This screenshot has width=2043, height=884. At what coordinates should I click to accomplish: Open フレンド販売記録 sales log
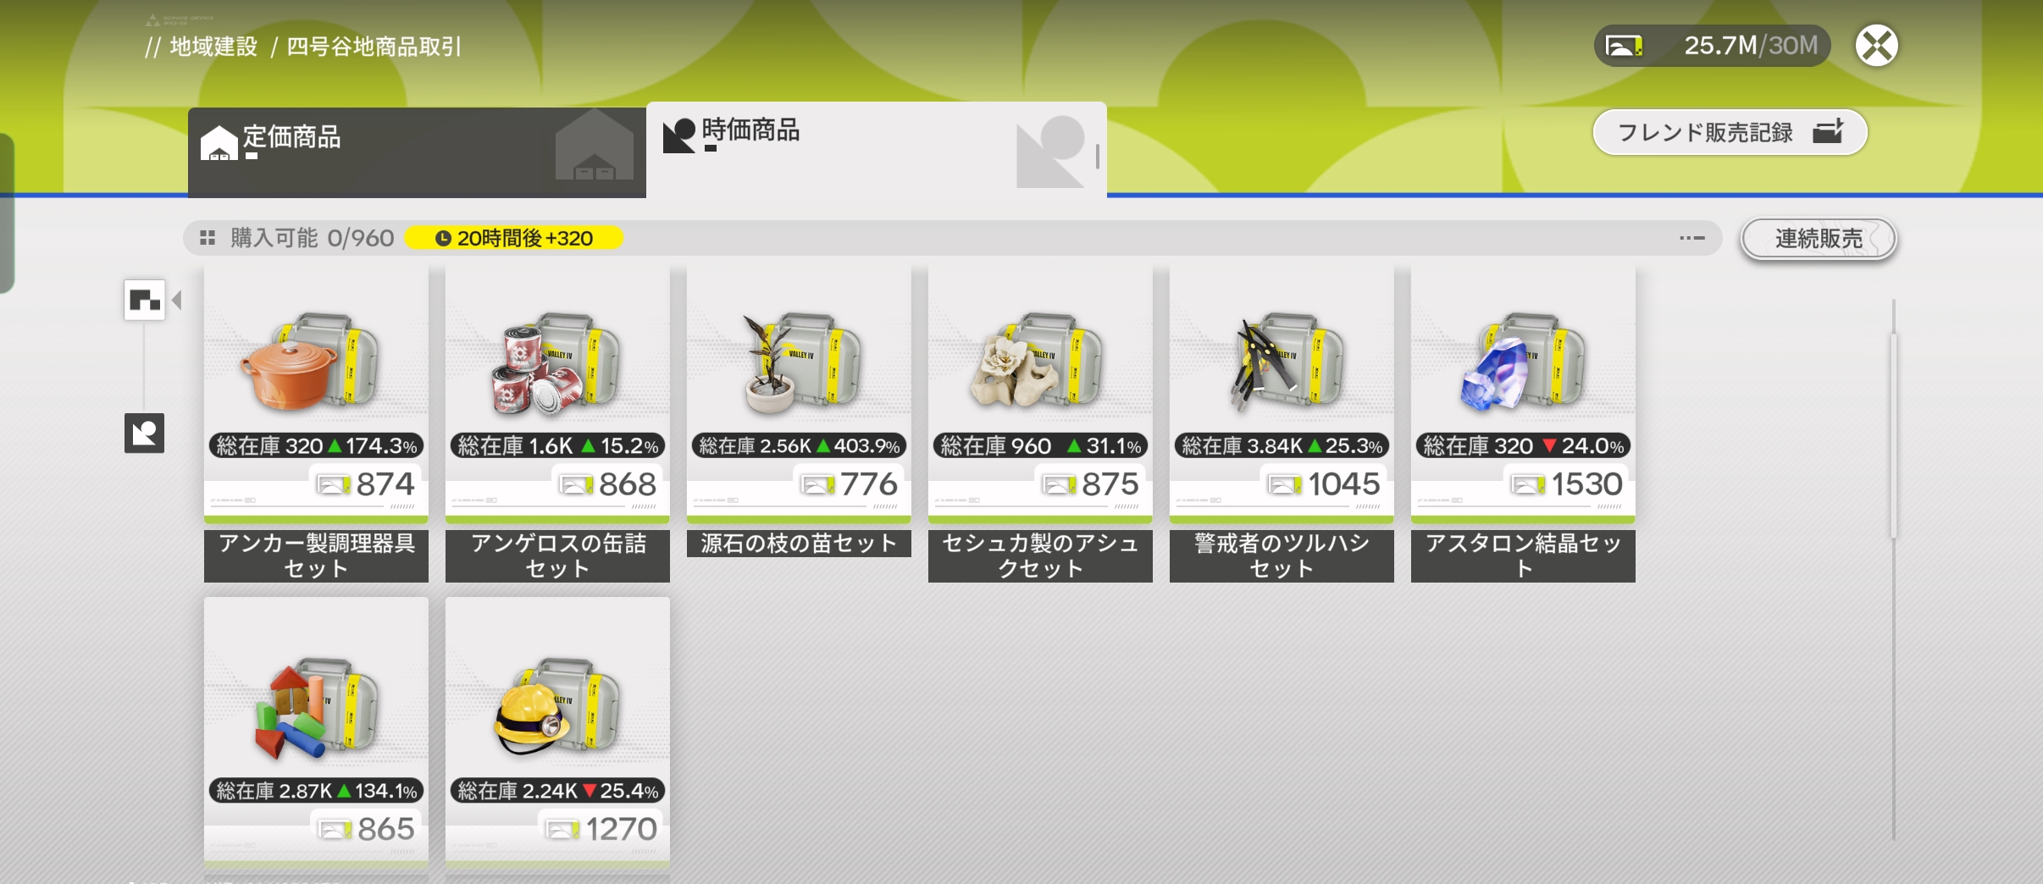(1730, 132)
